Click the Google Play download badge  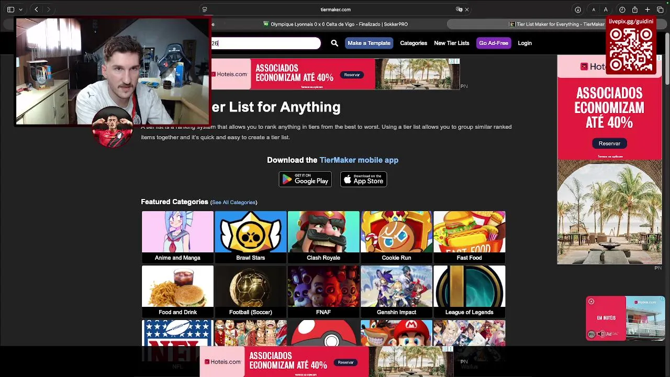point(305,180)
